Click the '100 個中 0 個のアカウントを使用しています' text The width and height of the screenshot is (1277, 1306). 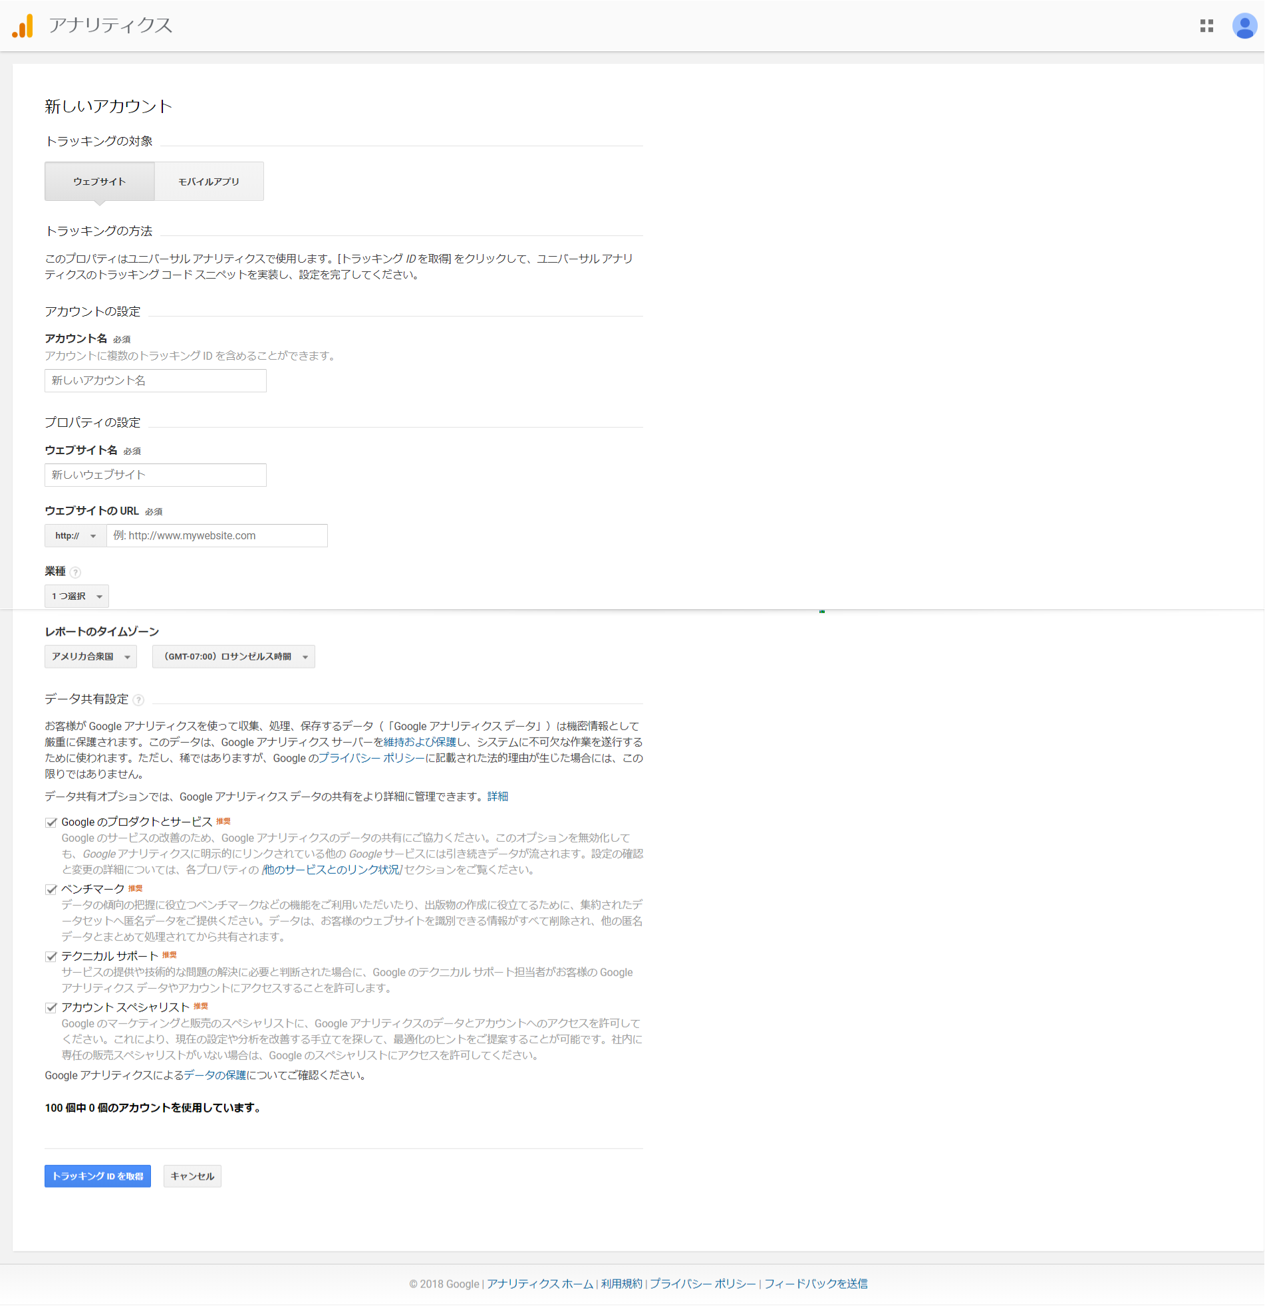[153, 1108]
